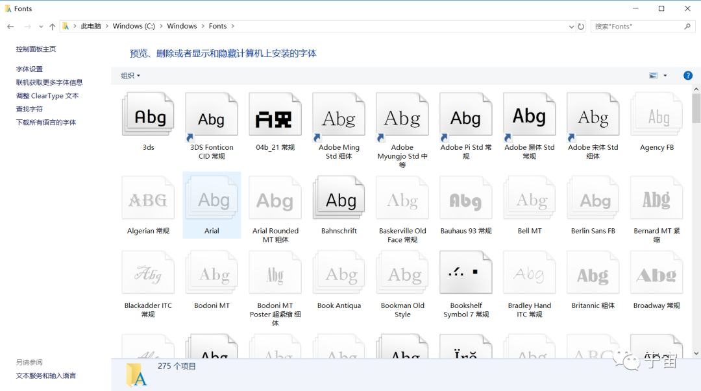Expand the chevron after Windows (C:)
The image size is (701, 391).
click(161, 26)
